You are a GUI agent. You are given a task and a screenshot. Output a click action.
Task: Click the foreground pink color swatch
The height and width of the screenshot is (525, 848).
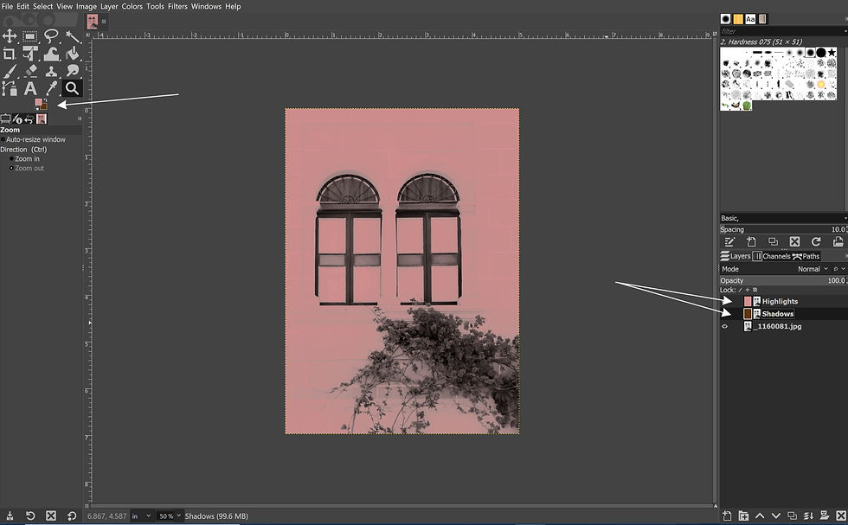point(38,102)
